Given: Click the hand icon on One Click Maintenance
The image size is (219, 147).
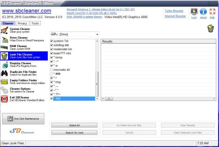Looking at the screenshot, I should tap(10, 119).
